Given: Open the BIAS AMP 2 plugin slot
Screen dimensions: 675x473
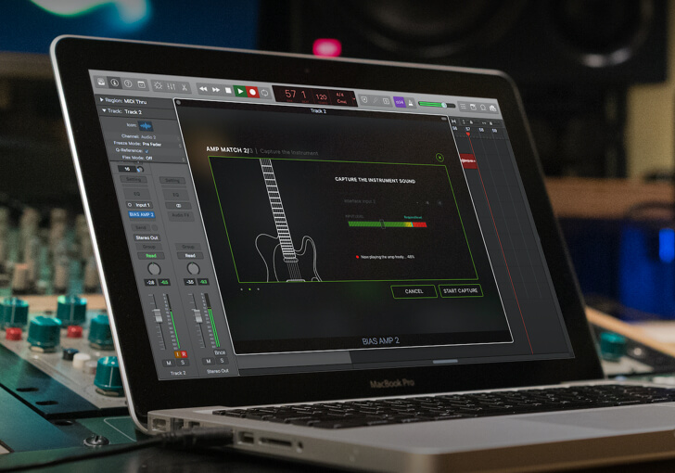Looking at the screenshot, I should tap(142, 214).
